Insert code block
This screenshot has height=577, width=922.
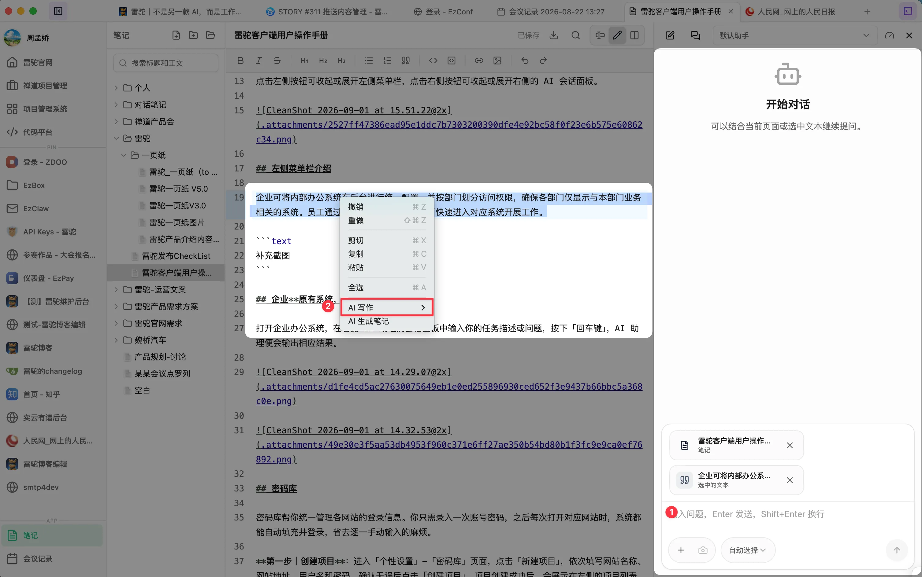451,60
